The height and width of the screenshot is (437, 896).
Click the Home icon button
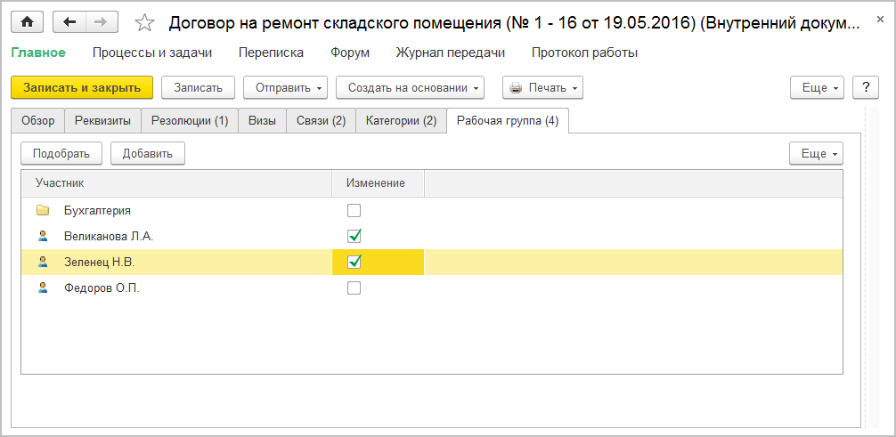(x=27, y=22)
